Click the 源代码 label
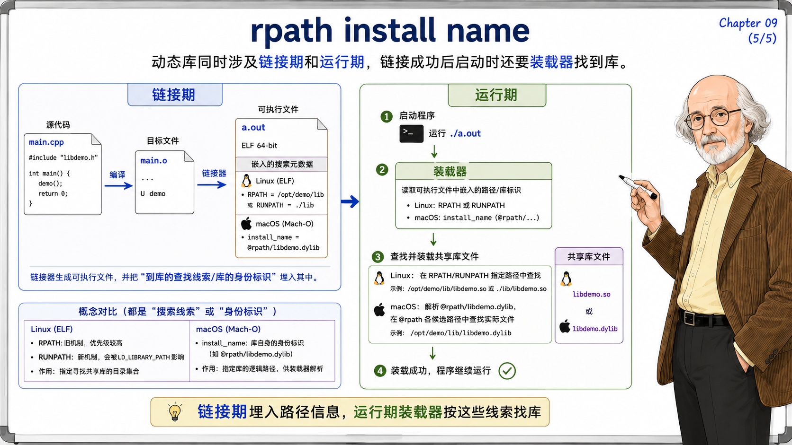The width and height of the screenshot is (792, 445). (x=58, y=125)
